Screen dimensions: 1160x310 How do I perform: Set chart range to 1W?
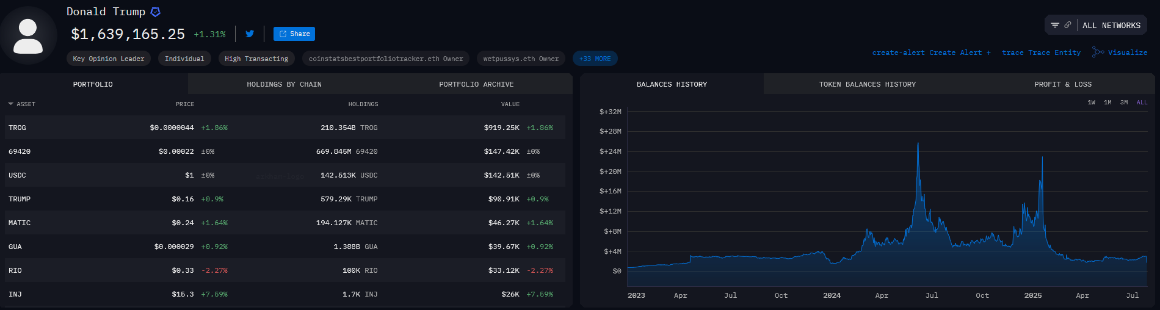point(1092,103)
